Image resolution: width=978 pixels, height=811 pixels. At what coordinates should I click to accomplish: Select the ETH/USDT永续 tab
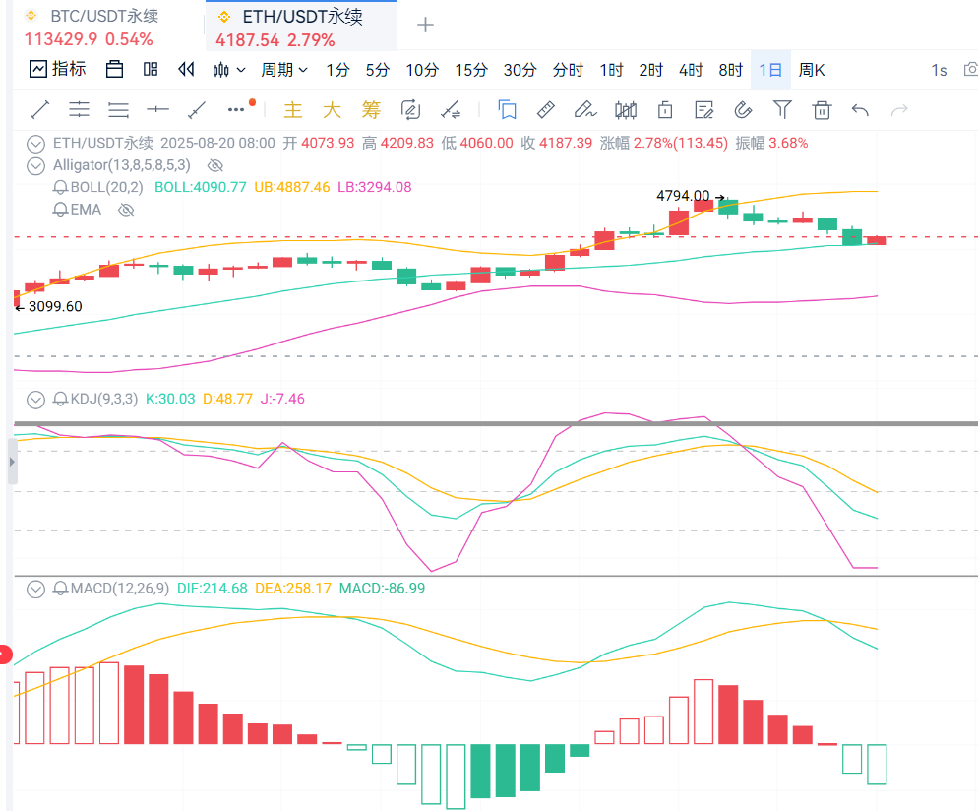(x=301, y=27)
